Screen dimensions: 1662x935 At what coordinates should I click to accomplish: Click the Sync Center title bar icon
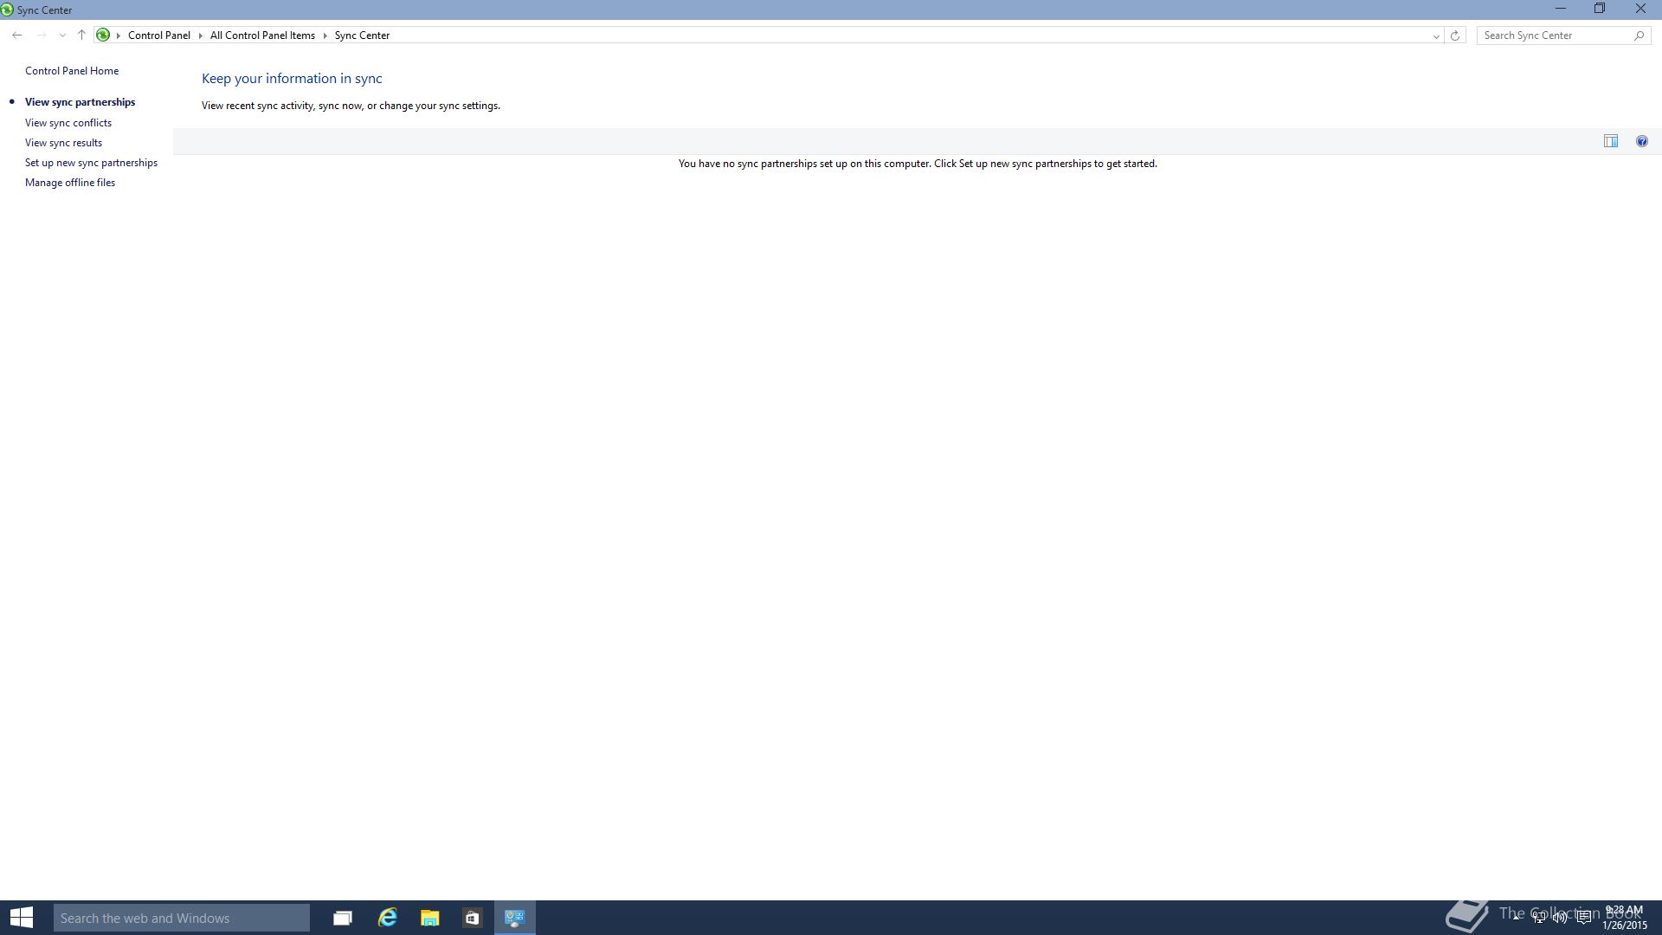coord(7,10)
